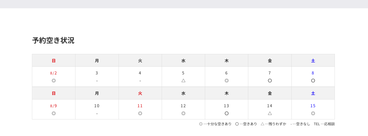The image size is (368, 136).
Task: Select the double-circle symbol under day 12
Action: (x=183, y=113)
